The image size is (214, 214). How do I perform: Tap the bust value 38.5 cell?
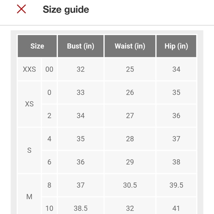point(80,206)
